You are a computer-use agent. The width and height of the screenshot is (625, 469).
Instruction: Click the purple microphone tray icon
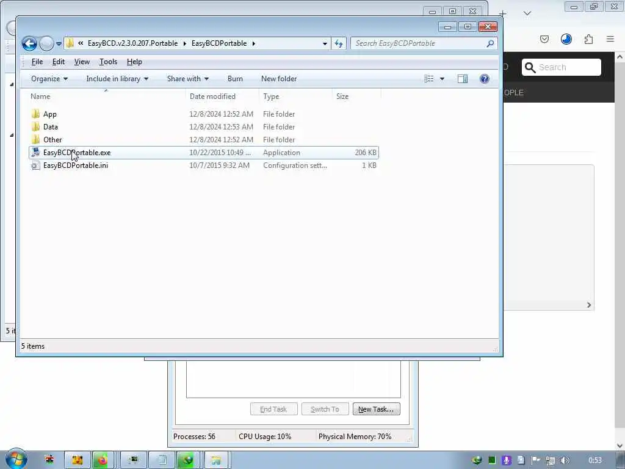click(x=506, y=460)
